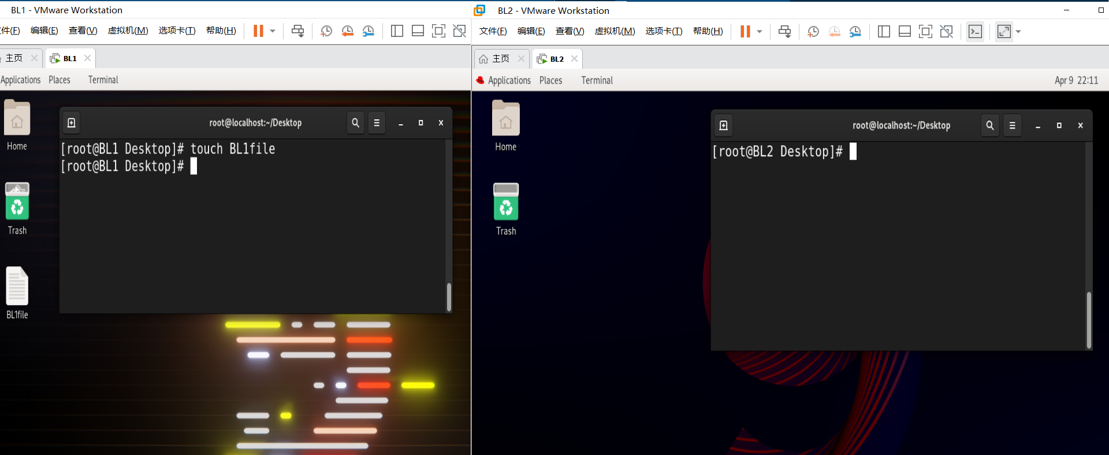The width and height of the screenshot is (1109, 455).
Task: Open 查看(V) menu in BL2 window
Action: [570, 31]
